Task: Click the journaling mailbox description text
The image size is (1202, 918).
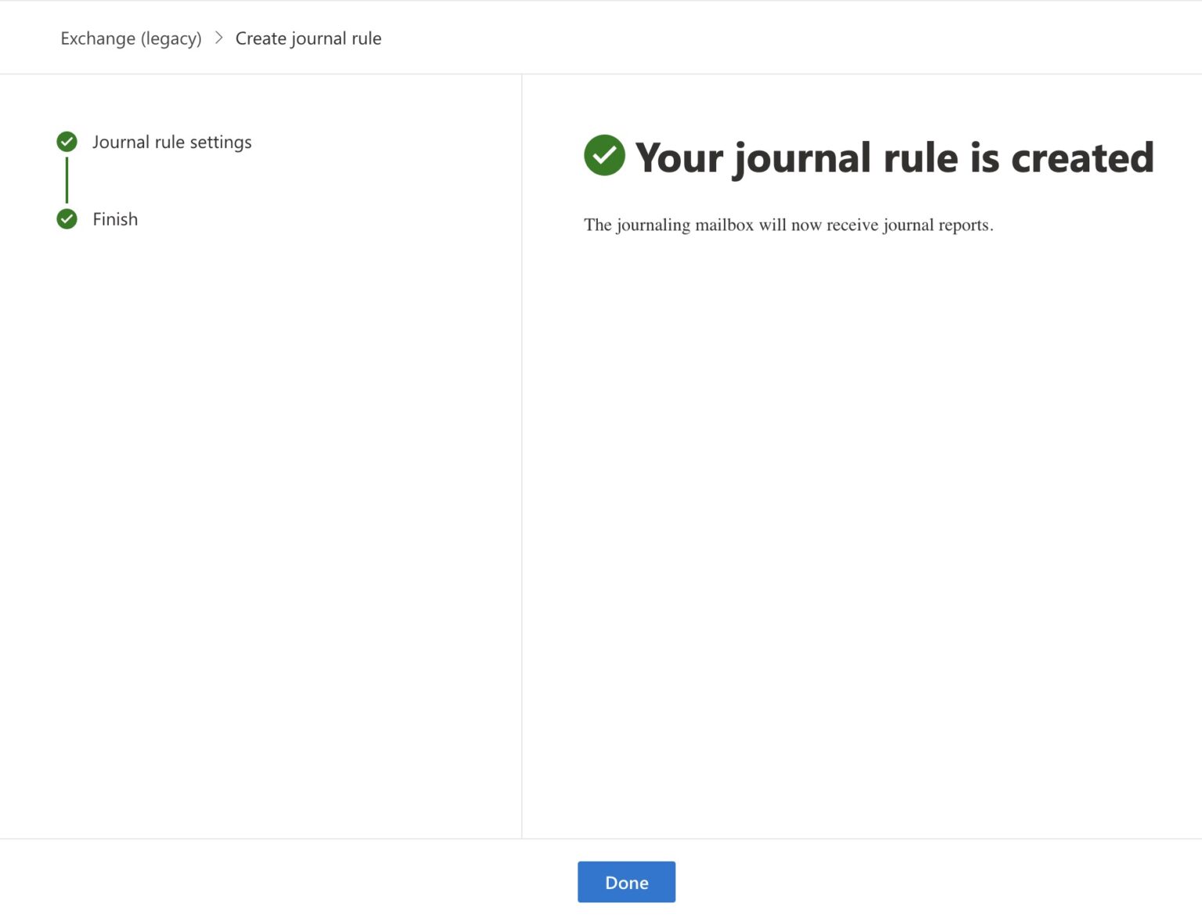Action: click(x=789, y=225)
